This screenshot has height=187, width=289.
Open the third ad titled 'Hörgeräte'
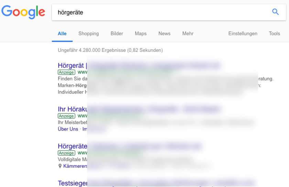(x=73, y=146)
